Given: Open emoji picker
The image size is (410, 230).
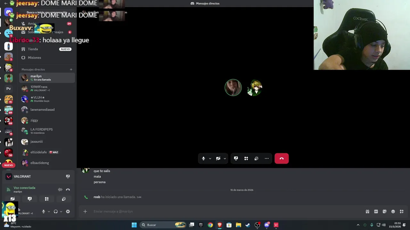Looking at the screenshot, I should [393, 211].
